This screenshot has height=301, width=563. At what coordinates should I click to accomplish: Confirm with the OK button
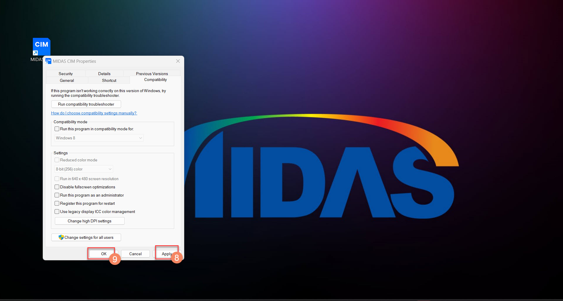click(x=104, y=254)
